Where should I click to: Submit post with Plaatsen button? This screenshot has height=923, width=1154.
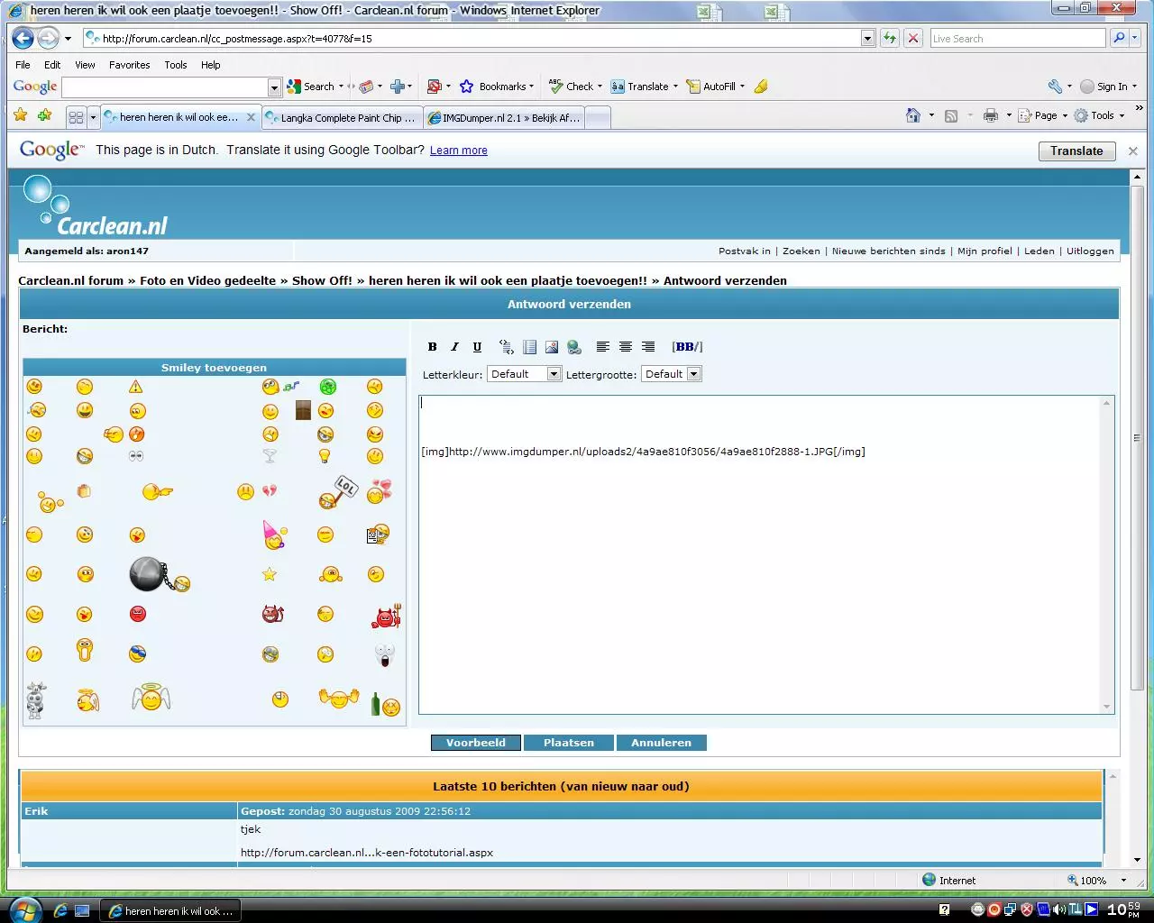click(x=569, y=743)
